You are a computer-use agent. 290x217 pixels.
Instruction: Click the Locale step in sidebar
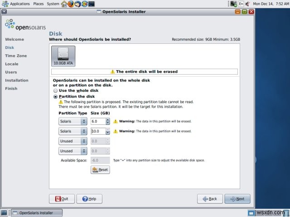[x=12, y=64]
